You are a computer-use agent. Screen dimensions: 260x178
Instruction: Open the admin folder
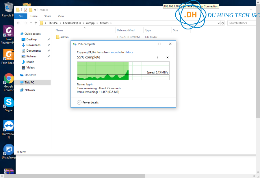tap(64, 37)
